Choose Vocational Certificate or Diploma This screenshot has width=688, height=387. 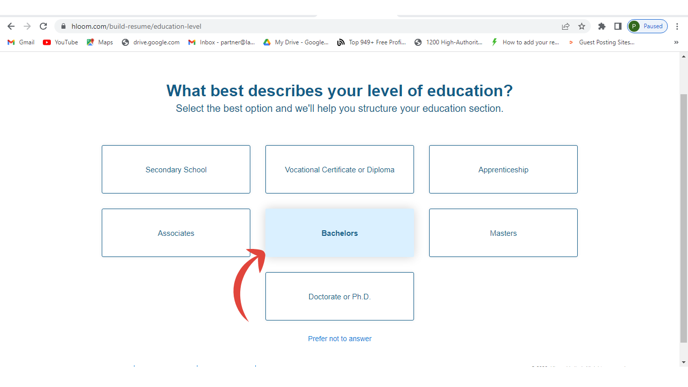[x=339, y=169]
